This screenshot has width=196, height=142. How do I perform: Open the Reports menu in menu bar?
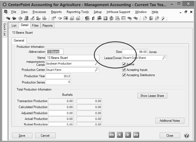(x=56, y=12)
